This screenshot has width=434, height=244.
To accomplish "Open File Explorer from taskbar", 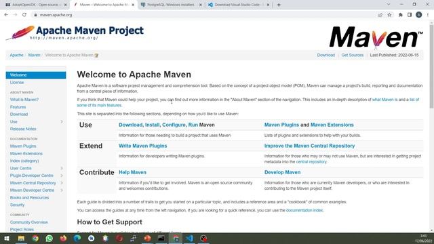I will tap(21, 238).
